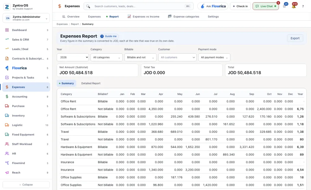Click the Inventory truck icon
The width and height of the screenshot is (311, 190).
(7, 116)
